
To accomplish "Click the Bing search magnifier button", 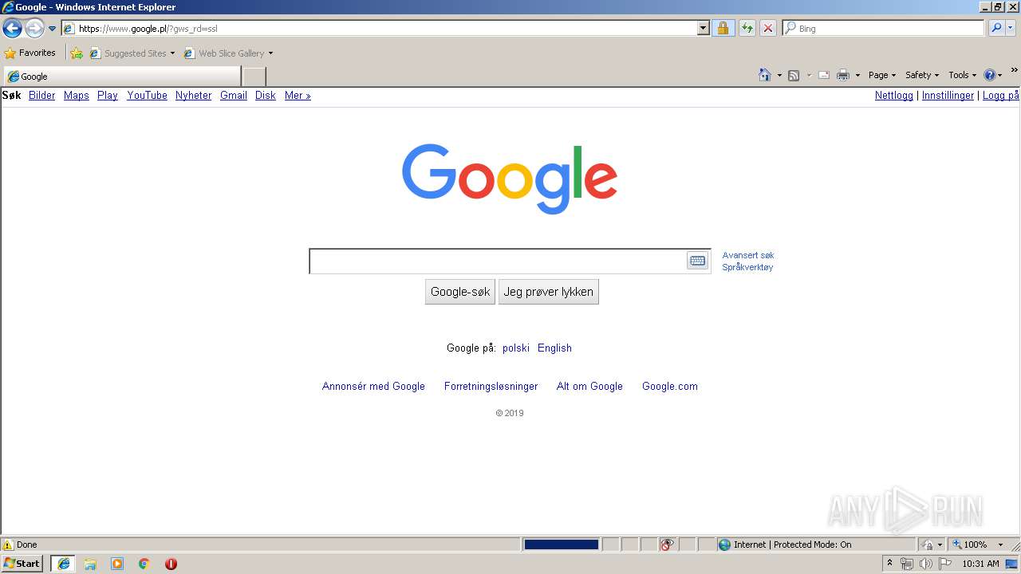I will pos(996,29).
